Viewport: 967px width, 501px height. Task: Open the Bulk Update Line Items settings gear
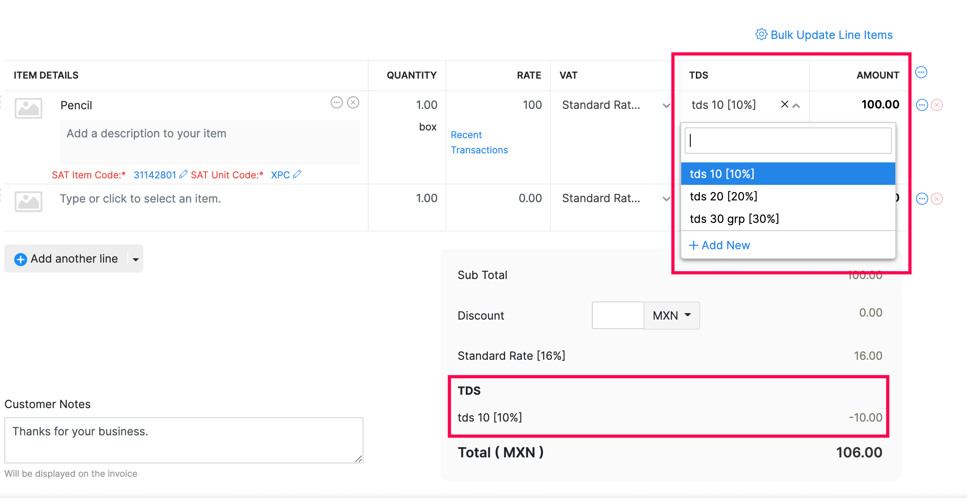pos(762,35)
